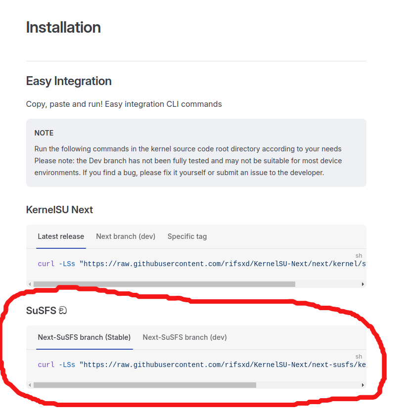Image resolution: width=409 pixels, height=416 pixels.
Task: Click the KernelSU-Next/next curl command text
Action: (202, 264)
